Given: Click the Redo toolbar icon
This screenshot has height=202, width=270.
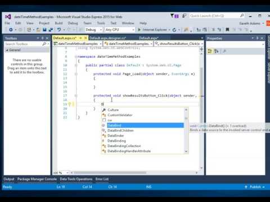Looking at the screenshot, I should [69, 30].
